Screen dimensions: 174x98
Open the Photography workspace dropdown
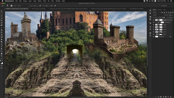[x=167, y=6]
